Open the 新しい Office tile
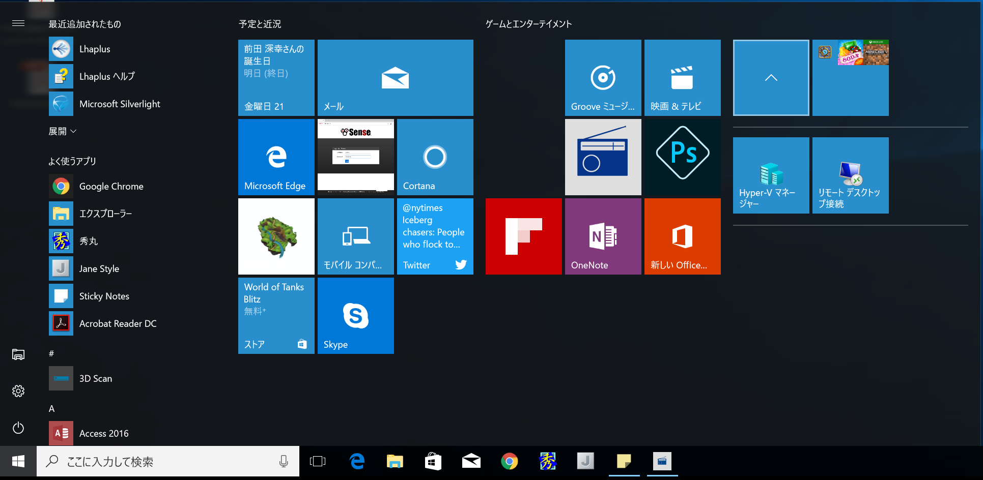 pos(683,236)
